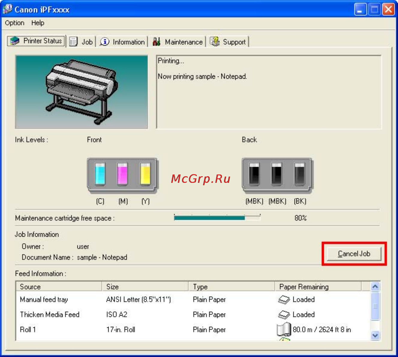Screen dimensions: 398x357
Task: Switch to the Support tab
Action: pos(228,42)
